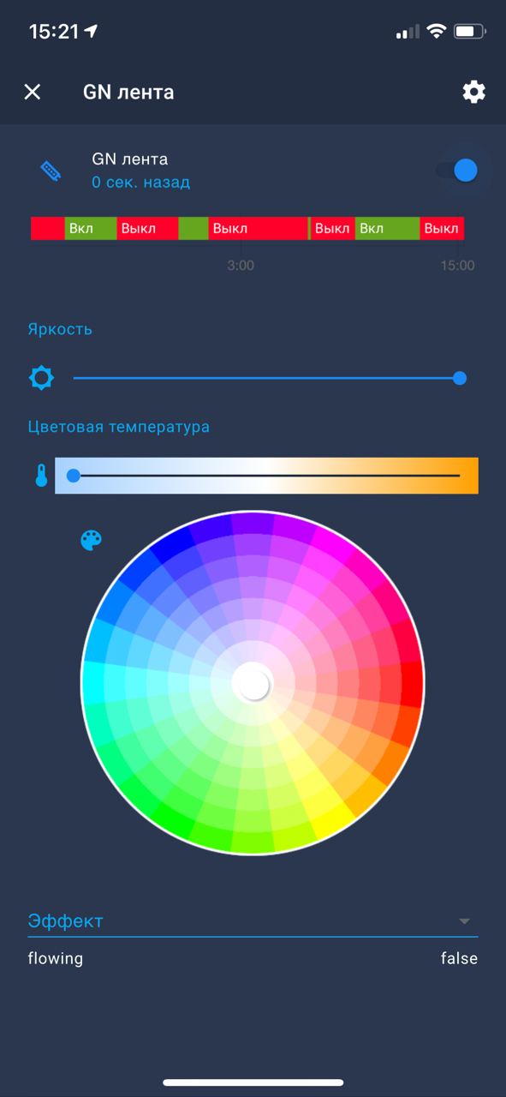Screen dimensions: 506x1097
Task: Click the 15:00 timeline label
Action: pyautogui.click(x=457, y=266)
